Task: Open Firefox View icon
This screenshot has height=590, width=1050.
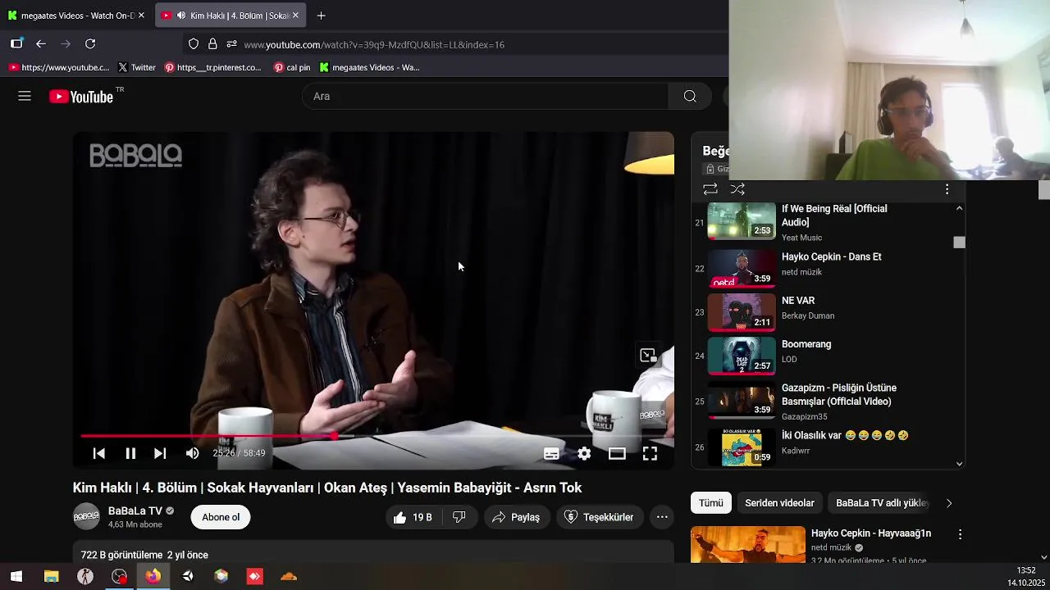Action: (x=16, y=44)
